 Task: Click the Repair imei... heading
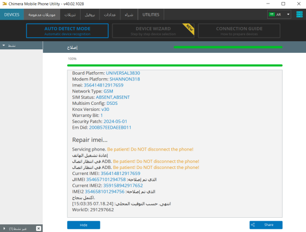coord(90,140)
